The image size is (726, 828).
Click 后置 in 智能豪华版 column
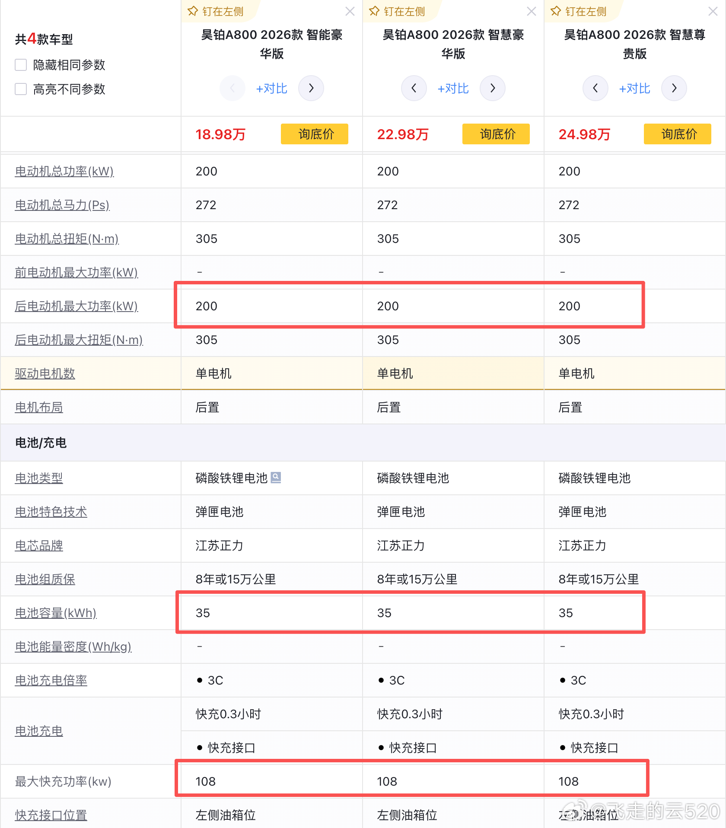pyautogui.click(x=207, y=408)
